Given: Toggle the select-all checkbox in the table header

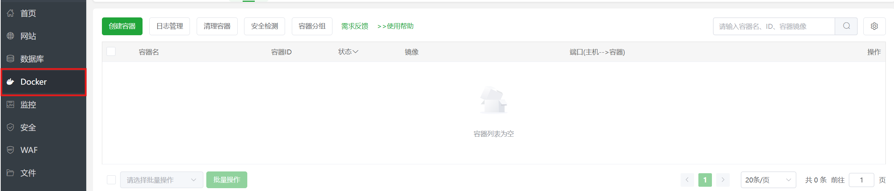Looking at the screenshot, I should (111, 52).
